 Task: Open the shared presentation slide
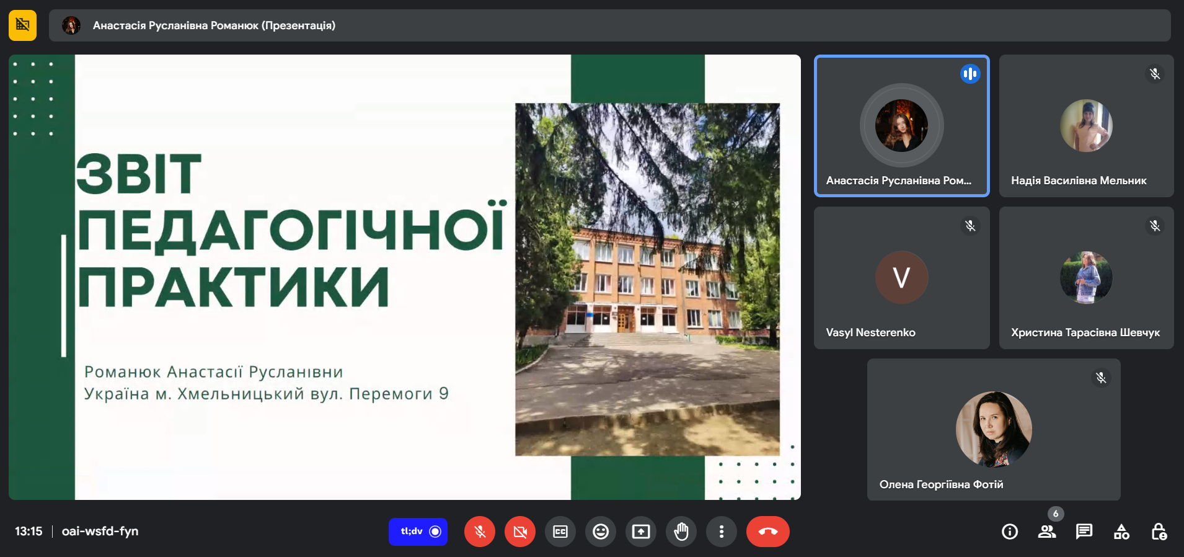405,277
